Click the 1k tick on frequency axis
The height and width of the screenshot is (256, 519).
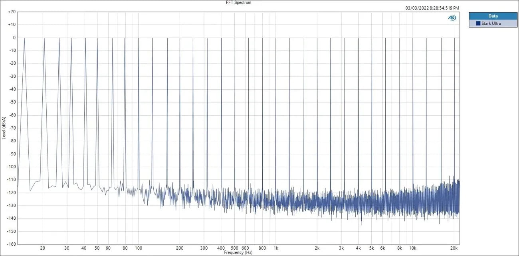[275, 248]
